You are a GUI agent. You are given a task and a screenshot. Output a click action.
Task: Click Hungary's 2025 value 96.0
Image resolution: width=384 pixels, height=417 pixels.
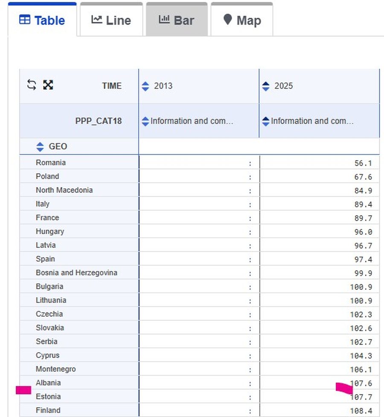tap(363, 232)
